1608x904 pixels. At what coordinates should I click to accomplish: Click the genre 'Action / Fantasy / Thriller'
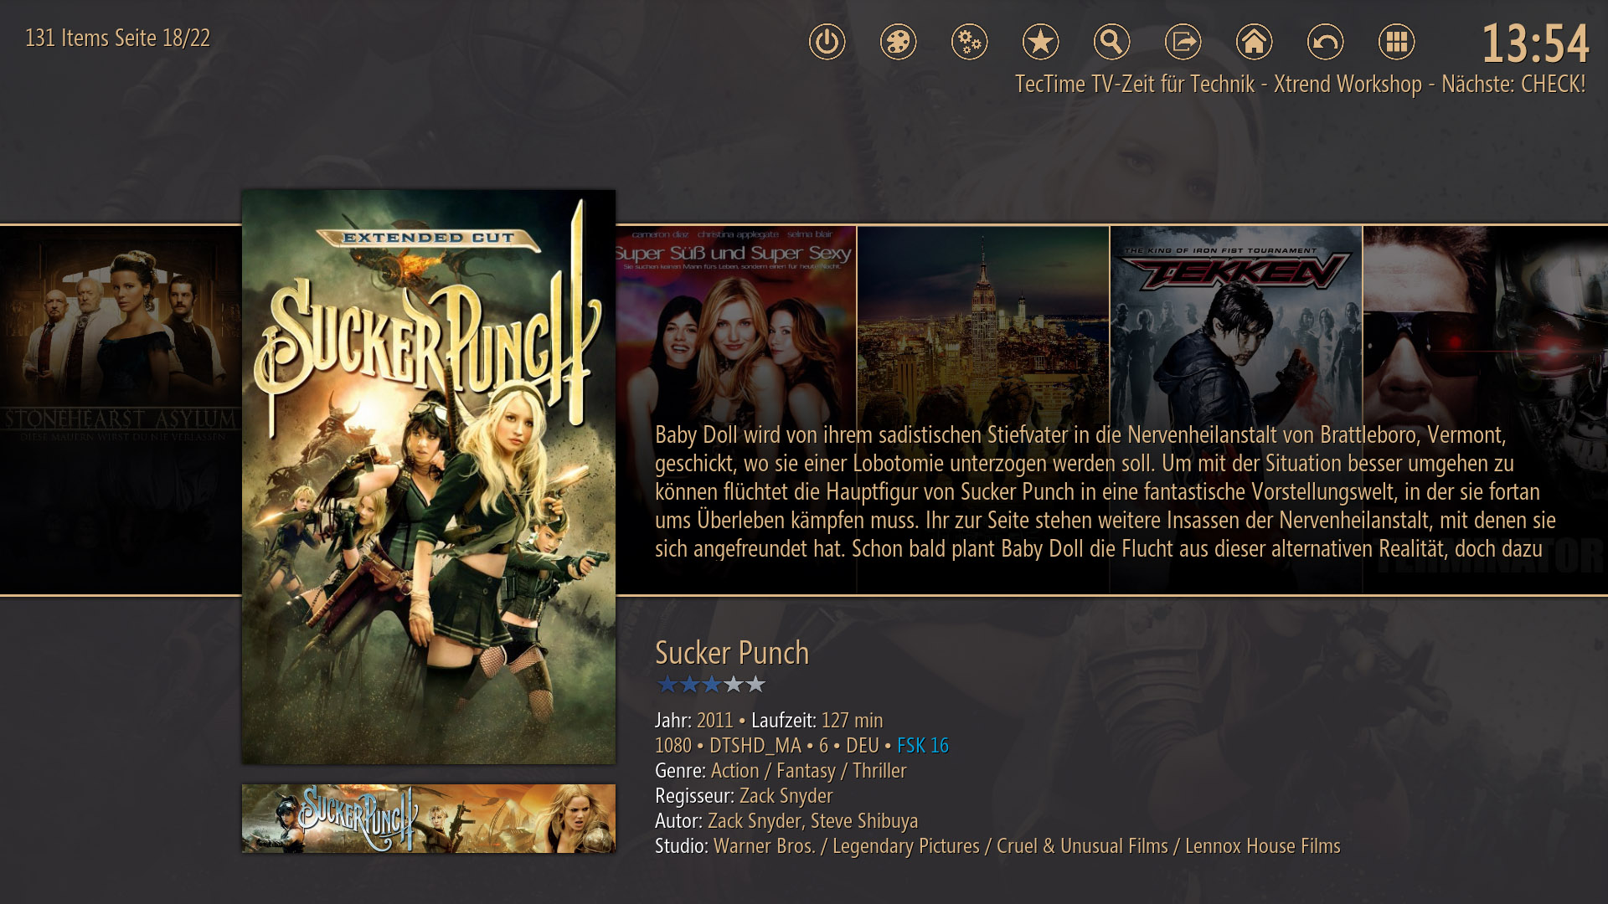point(808,771)
